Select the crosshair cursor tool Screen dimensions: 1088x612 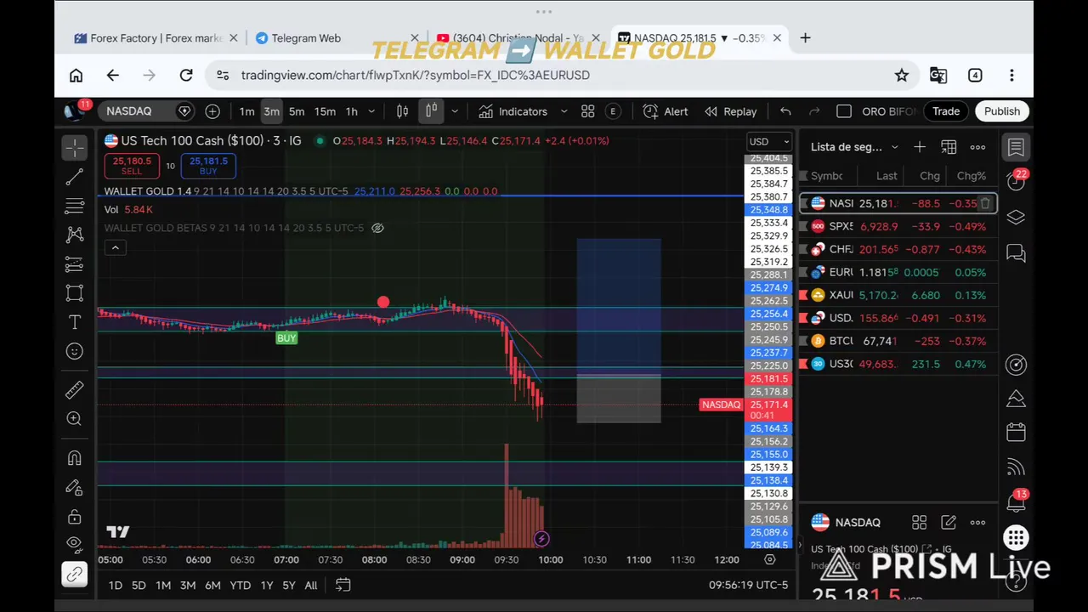pyautogui.click(x=75, y=148)
